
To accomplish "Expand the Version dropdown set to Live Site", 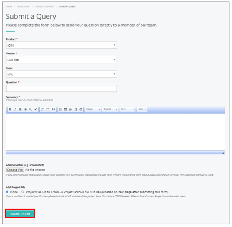I will [61, 59].
